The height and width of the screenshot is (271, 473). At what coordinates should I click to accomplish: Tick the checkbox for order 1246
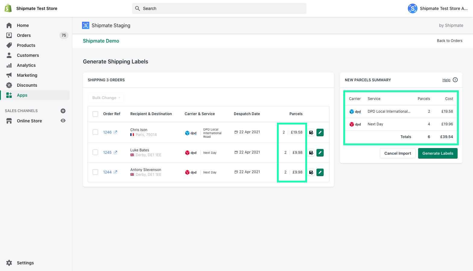[x=95, y=132]
